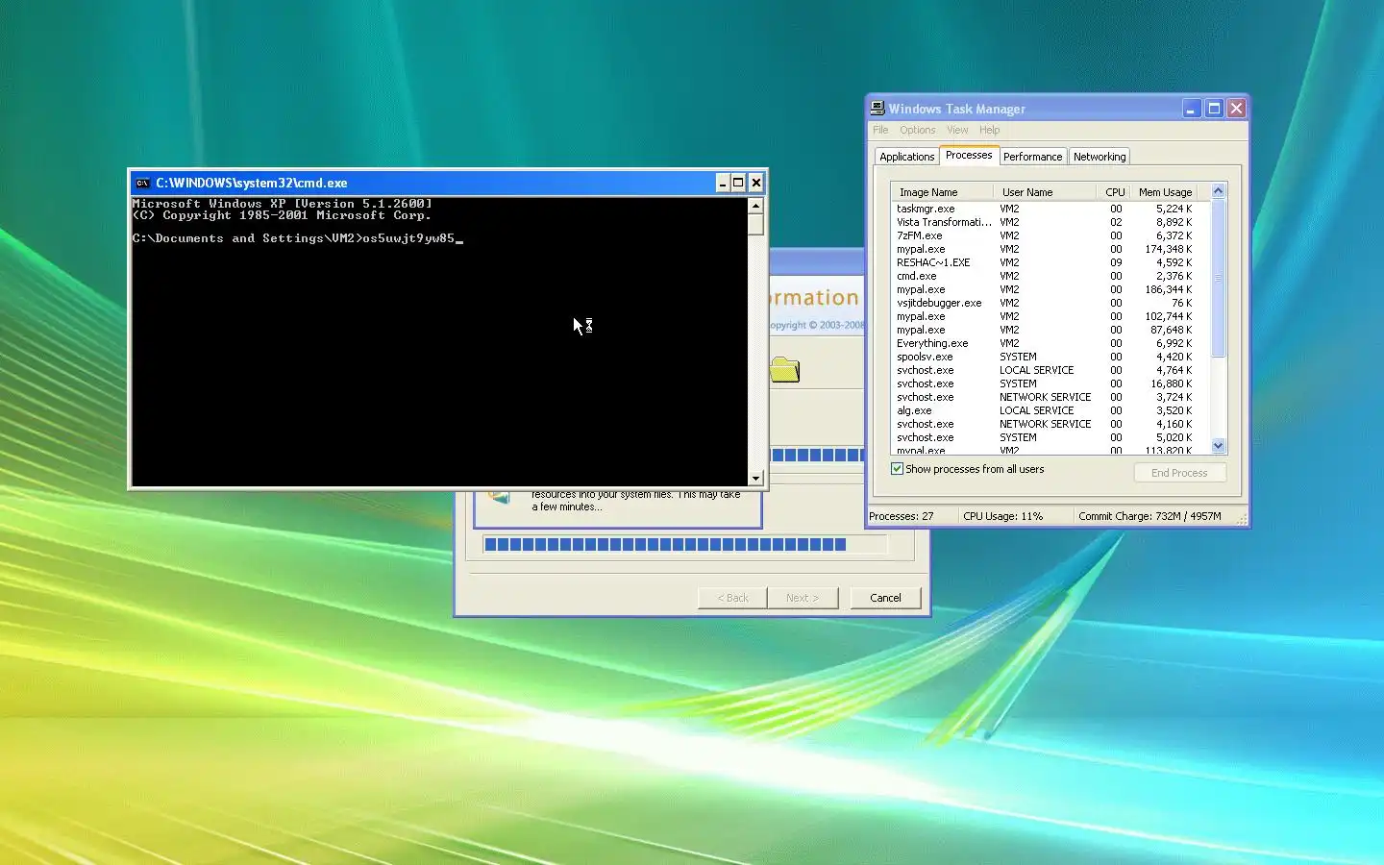
Task: Click the command prompt input line
Action: (x=298, y=238)
